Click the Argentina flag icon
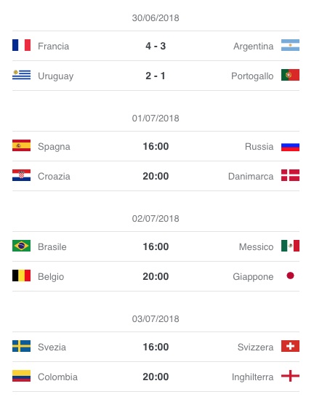 [x=290, y=45]
